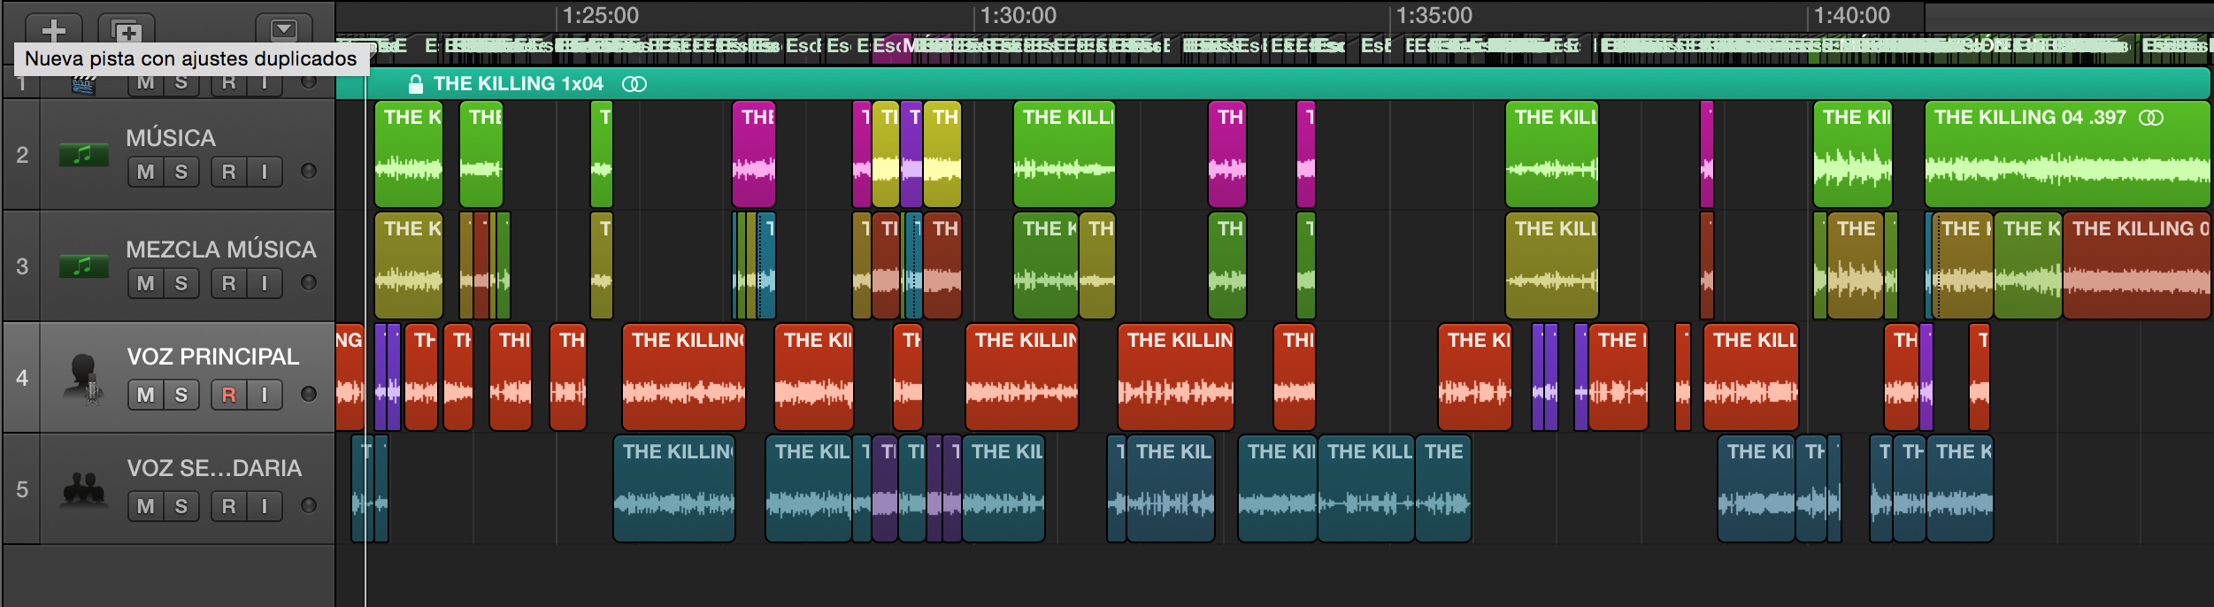
Task: Click the MEZCLA MÚSICA track instrument icon
Action: point(83,266)
